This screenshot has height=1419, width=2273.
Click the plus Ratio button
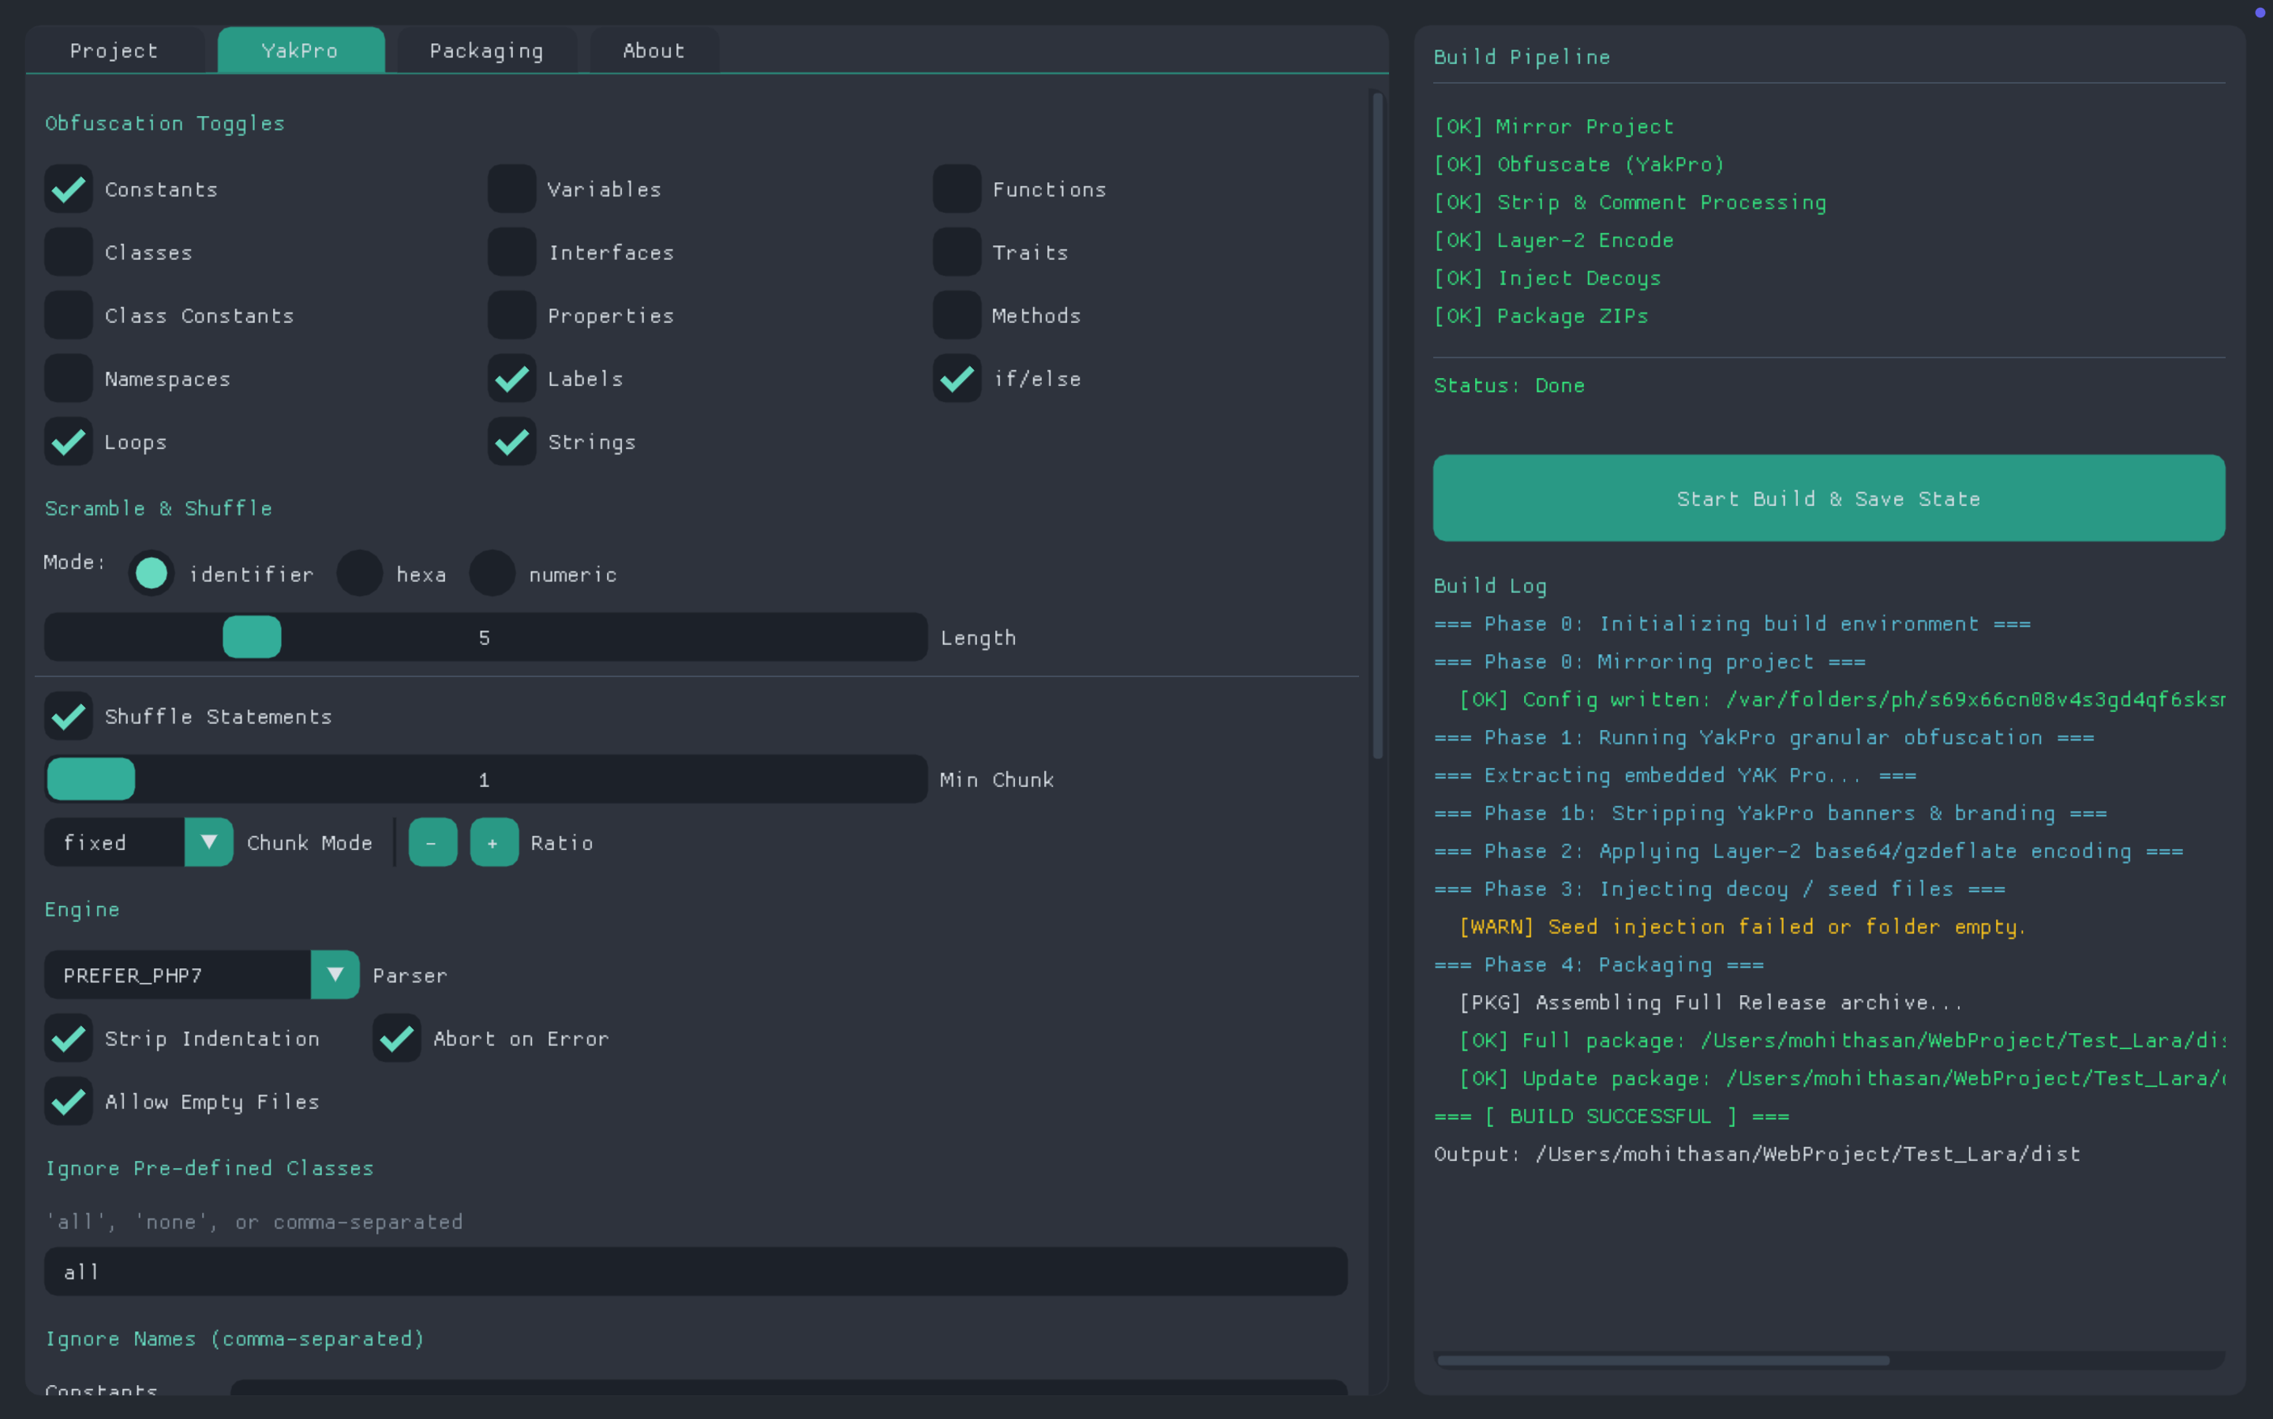(493, 842)
